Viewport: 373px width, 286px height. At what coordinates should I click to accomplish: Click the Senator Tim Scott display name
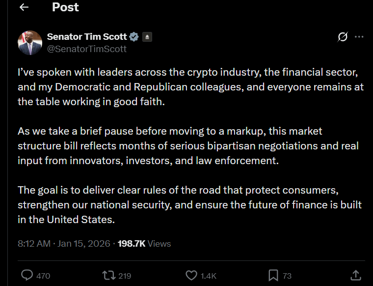(86, 37)
